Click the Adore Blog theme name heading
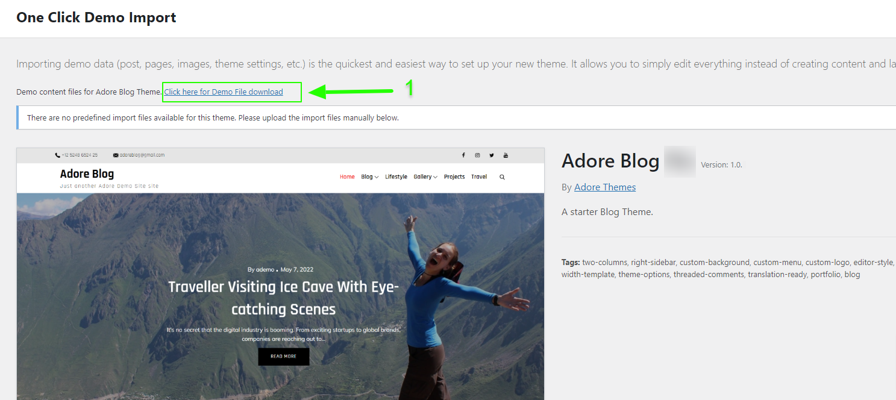This screenshot has height=400, width=896. (x=610, y=161)
